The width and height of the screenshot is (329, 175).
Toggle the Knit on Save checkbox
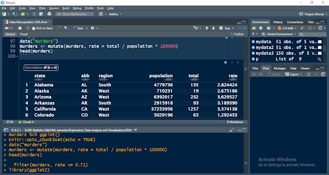[x=33, y=29]
